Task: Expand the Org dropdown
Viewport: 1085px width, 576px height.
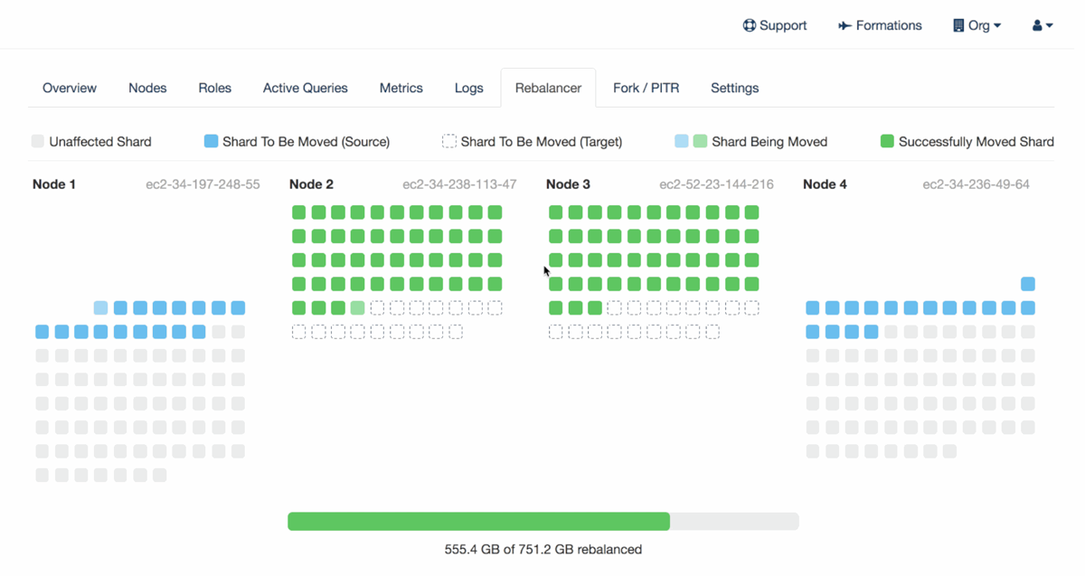Action: tap(976, 25)
